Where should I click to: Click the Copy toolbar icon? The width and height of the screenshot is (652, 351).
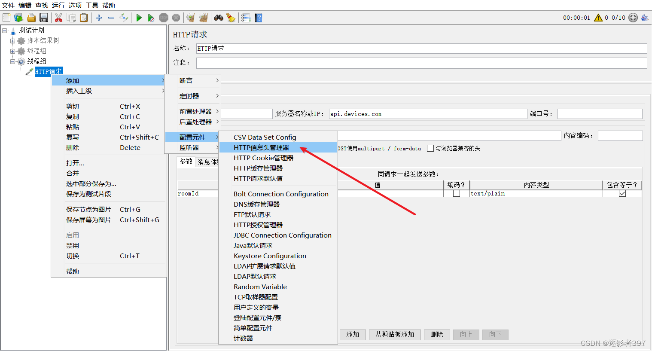pos(71,18)
